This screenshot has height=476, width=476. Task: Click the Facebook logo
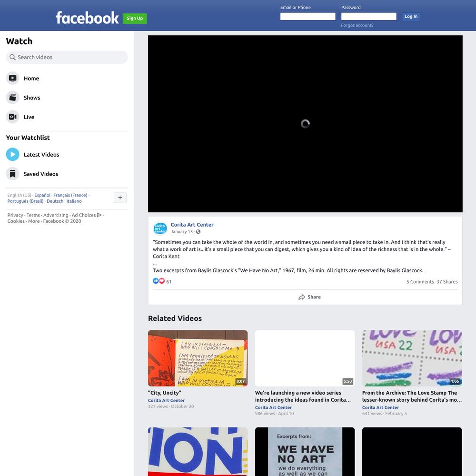[87, 18]
